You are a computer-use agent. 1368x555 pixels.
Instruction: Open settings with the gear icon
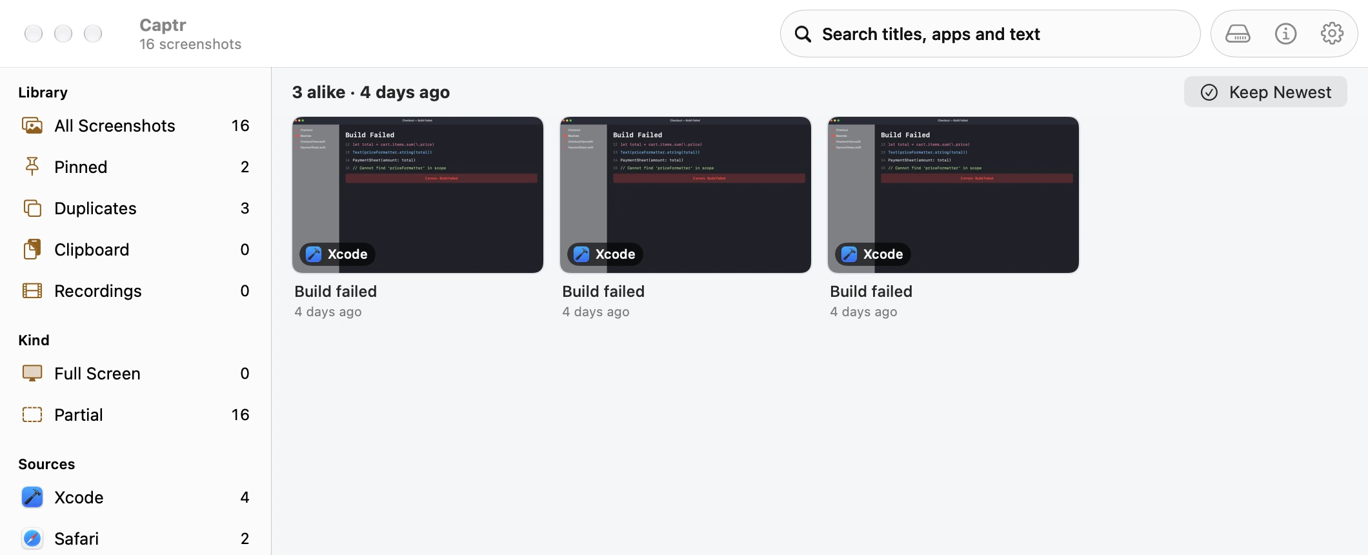[x=1332, y=34]
